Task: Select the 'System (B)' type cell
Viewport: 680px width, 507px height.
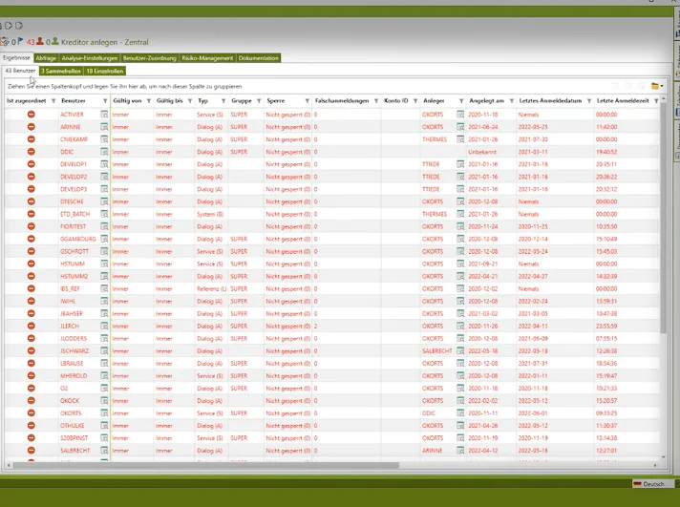Action: pyautogui.click(x=210, y=214)
